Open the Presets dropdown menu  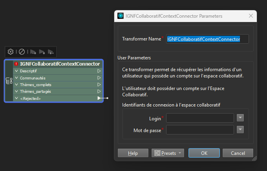(x=168, y=153)
